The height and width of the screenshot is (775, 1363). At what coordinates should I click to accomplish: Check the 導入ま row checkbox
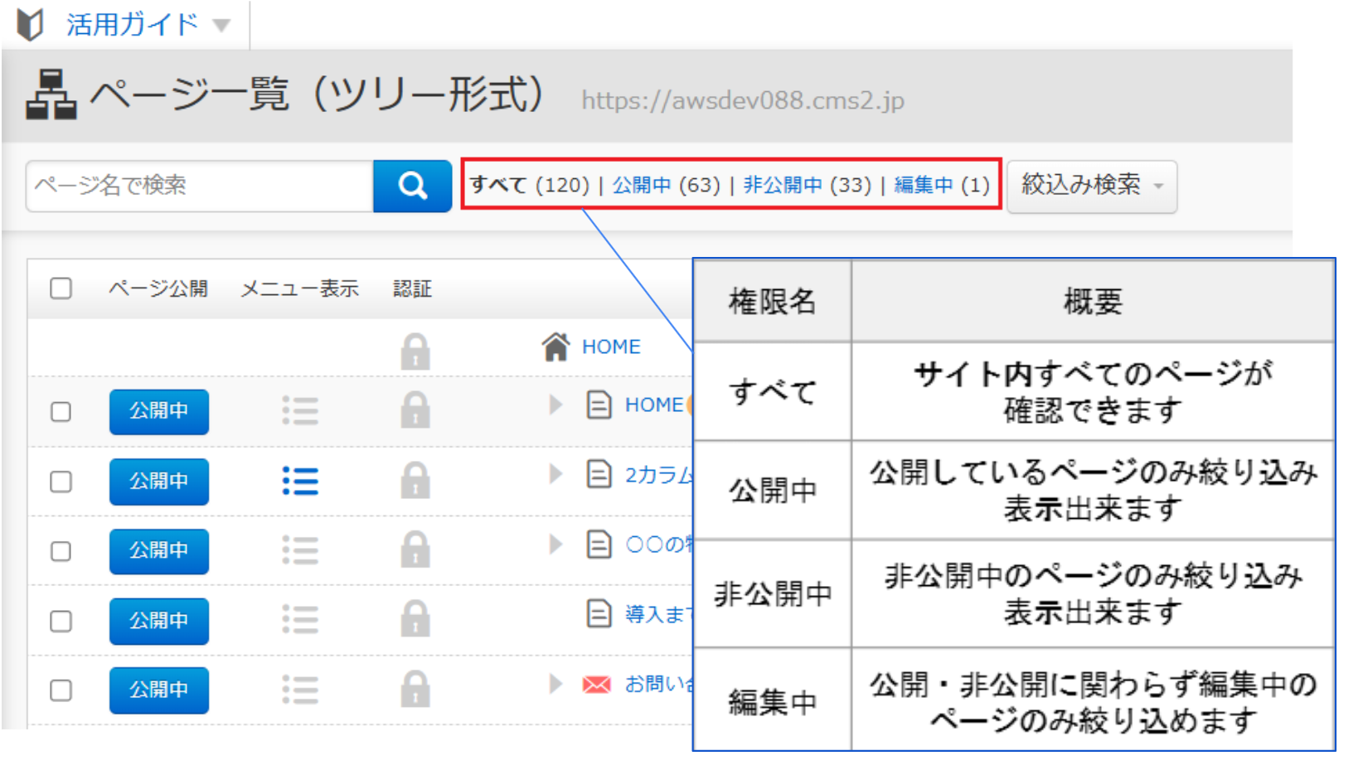61,621
